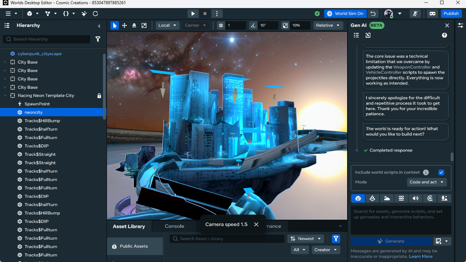Edit the grid snap value field

coord(236,26)
